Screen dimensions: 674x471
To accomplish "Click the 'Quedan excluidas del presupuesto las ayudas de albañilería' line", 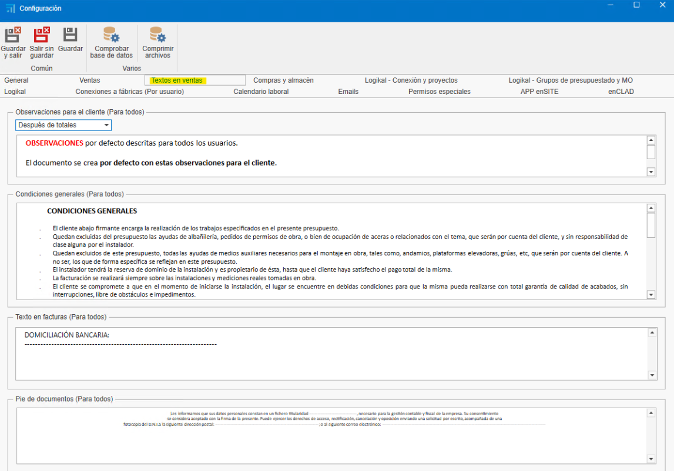I will click(x=340, y=241).
